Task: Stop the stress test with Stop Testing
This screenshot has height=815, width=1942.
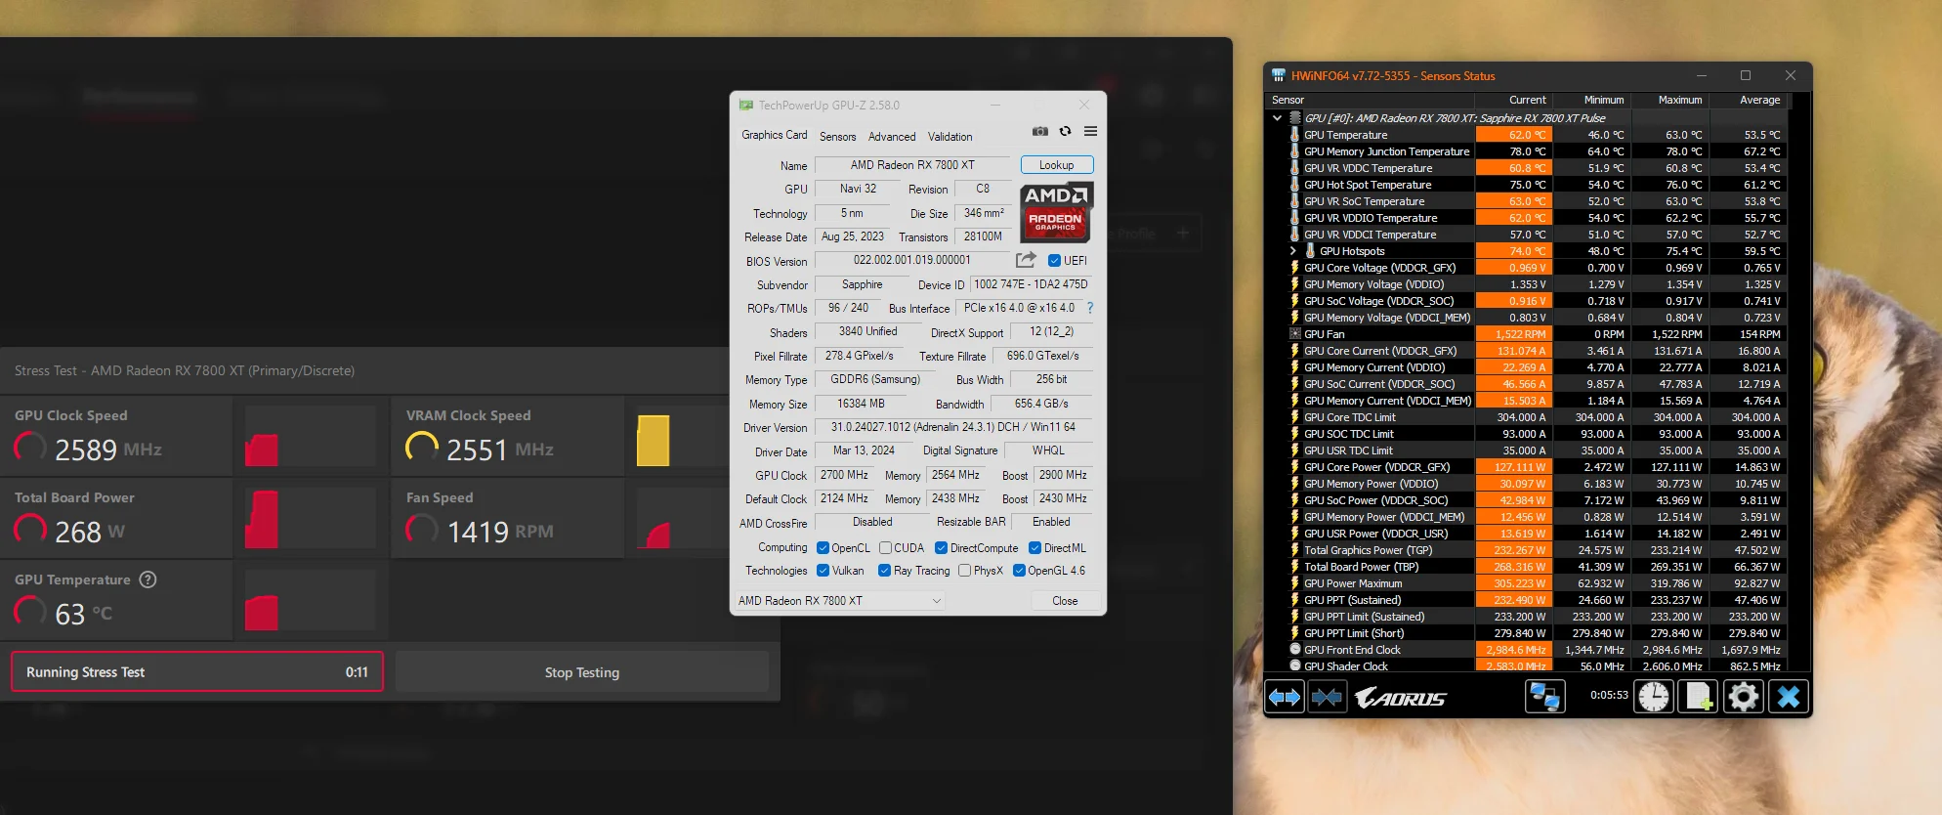Action: (582, 672)
